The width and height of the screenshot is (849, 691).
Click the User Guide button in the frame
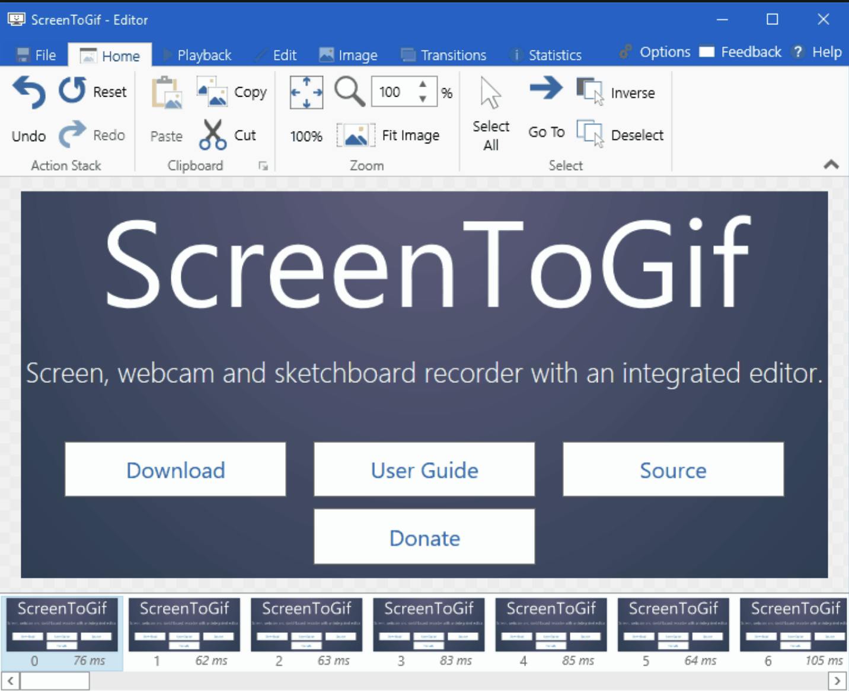point(425,469)
